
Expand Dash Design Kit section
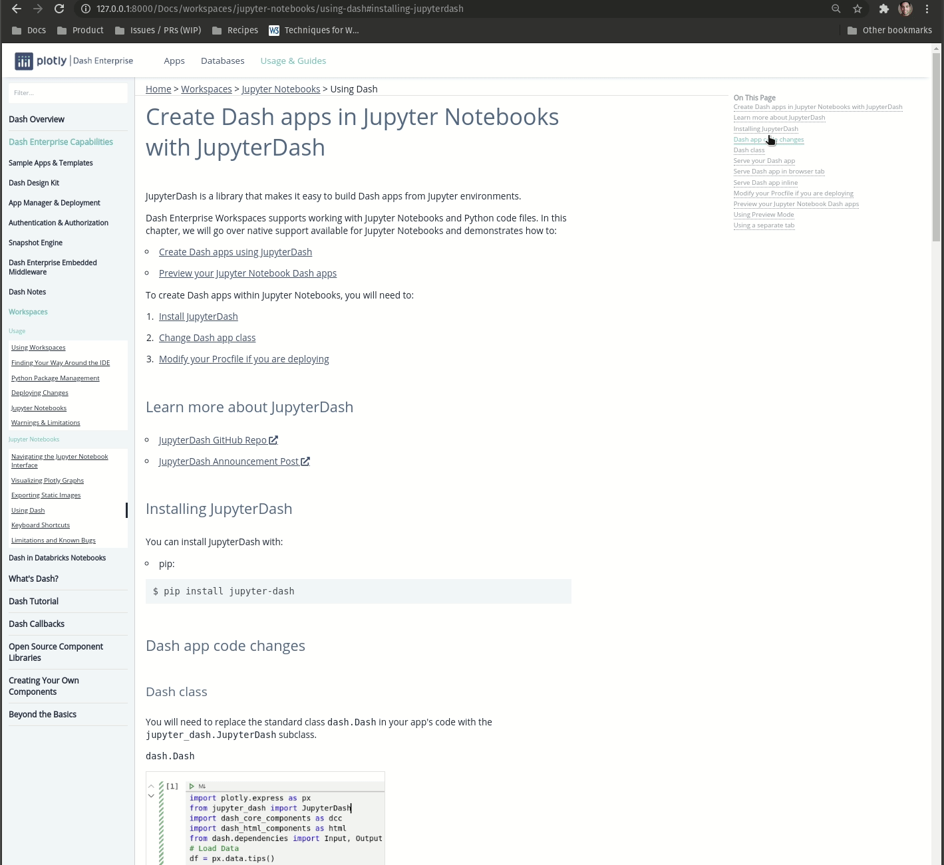pyautogui.click(x=34, y=183)
